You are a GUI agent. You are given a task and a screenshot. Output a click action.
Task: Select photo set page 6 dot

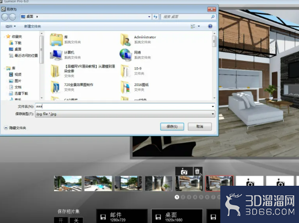pos(207,197)
